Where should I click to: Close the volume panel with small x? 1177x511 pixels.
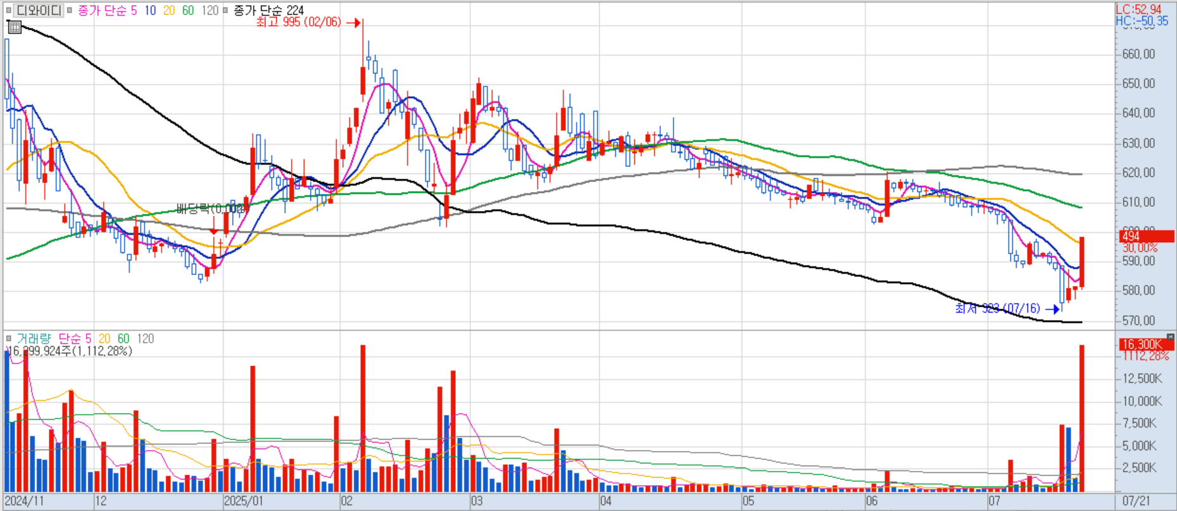1170,337
